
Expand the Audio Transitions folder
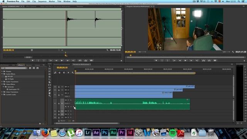click(x=2, y=81)
